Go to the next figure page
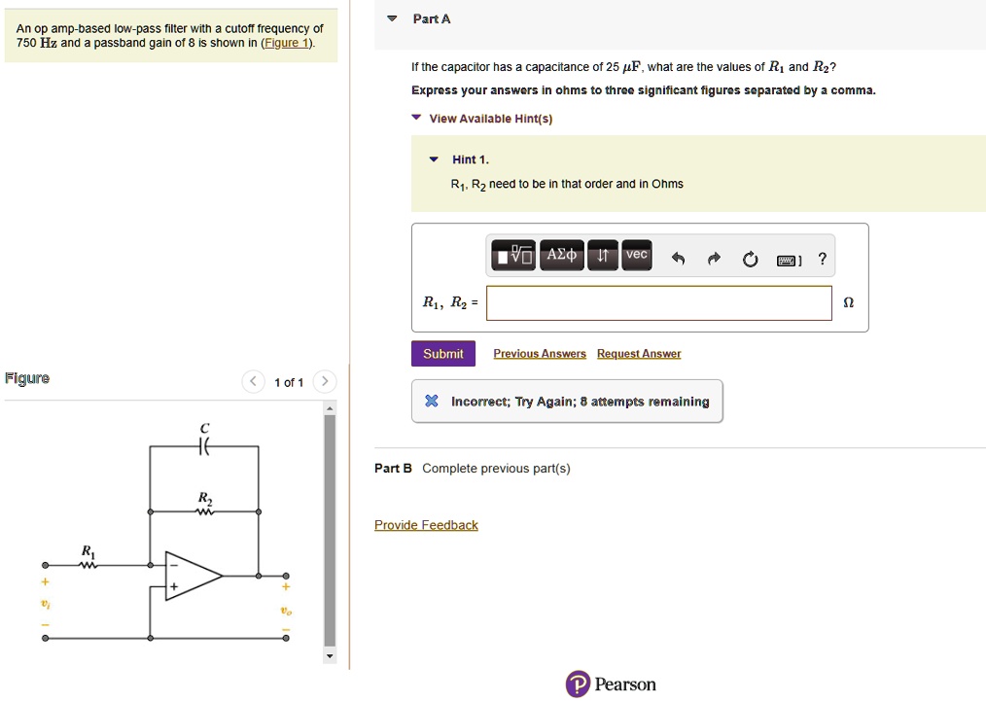The image size is (986, 702). (324, 381)
